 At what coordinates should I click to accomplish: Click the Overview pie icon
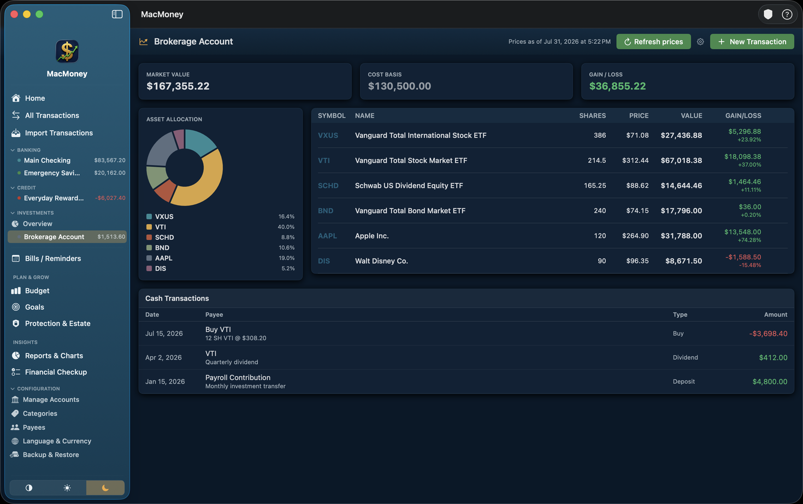pyautogui.click(x=15, y=224)
